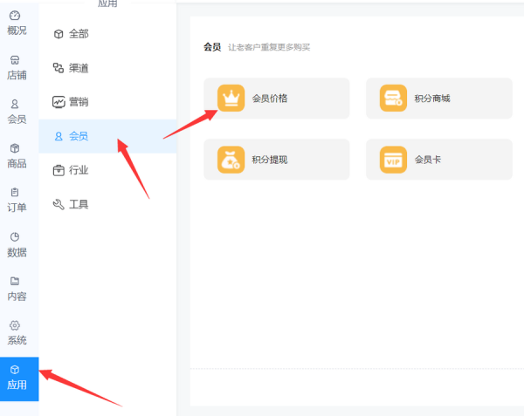This screenshot has height=416, width=524.
Task: Select 应用 apps highlighted sidebar item
Action: [x=19, y=379]
